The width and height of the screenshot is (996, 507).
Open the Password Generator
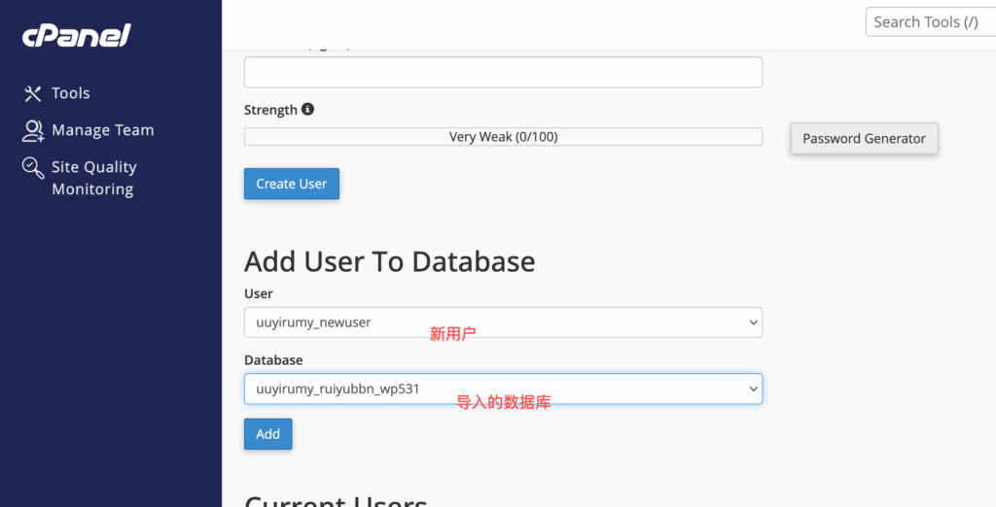tap(864, 139)
